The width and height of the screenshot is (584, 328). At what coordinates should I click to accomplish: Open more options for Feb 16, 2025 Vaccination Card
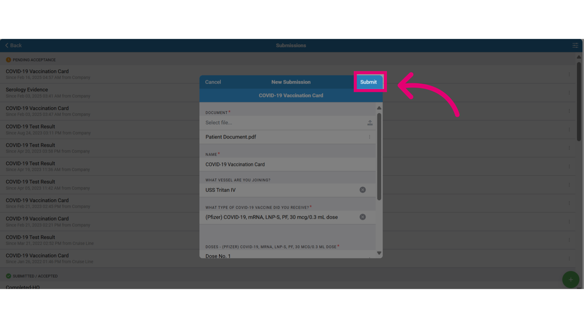(569, 74)
